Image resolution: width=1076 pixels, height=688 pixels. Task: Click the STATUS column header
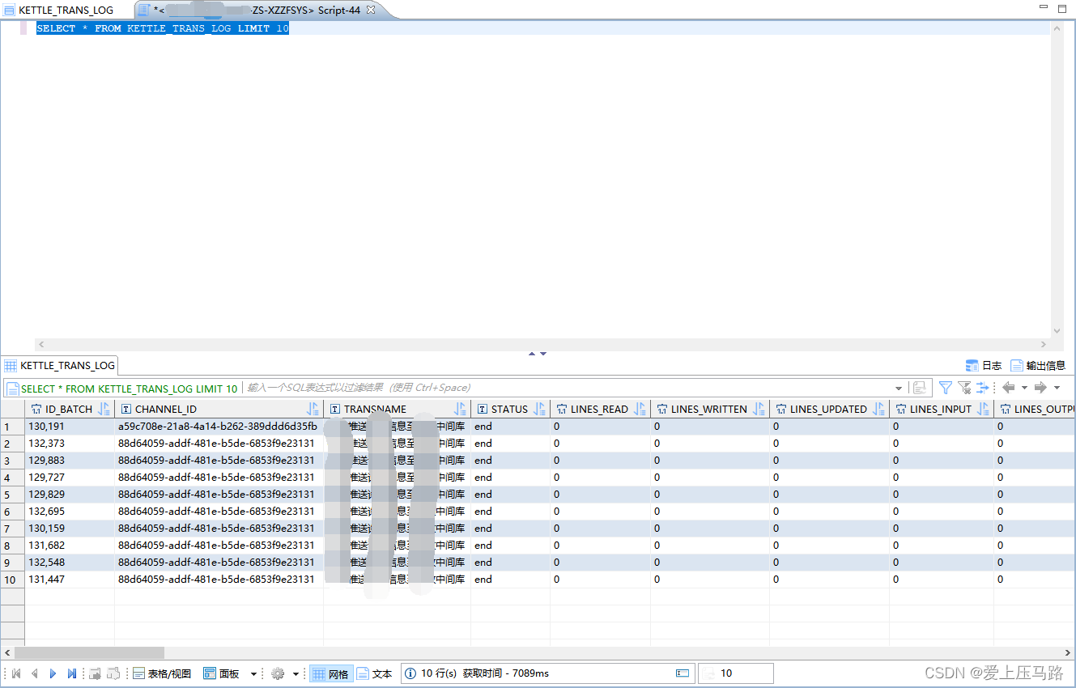[x=509, y=409]
